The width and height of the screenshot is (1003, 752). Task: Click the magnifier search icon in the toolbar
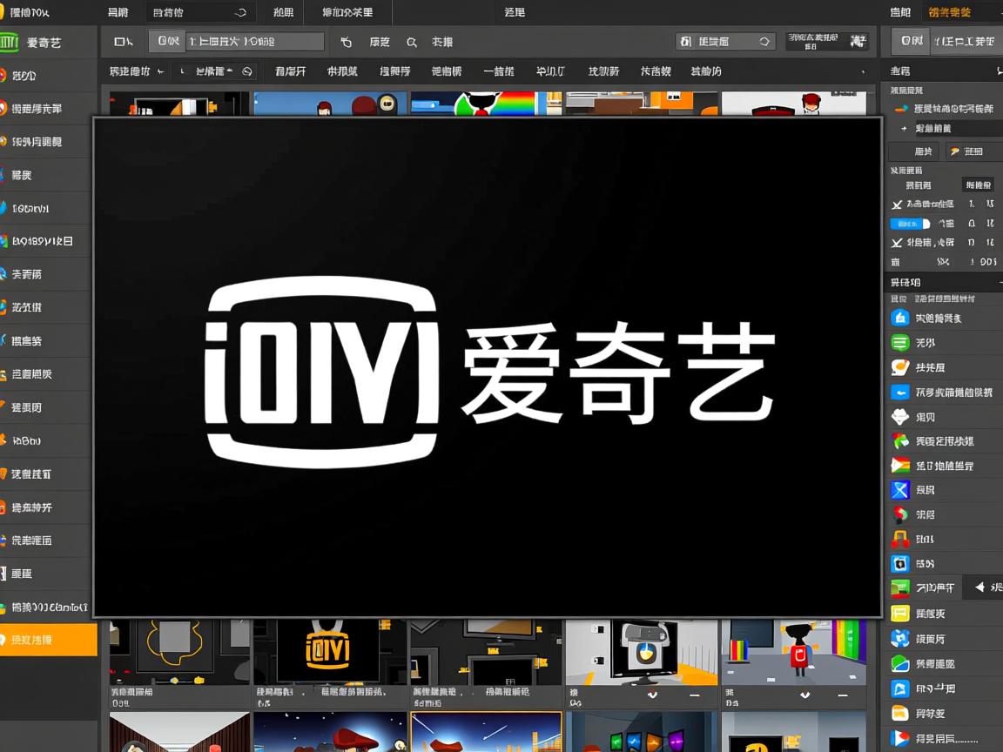411,41
